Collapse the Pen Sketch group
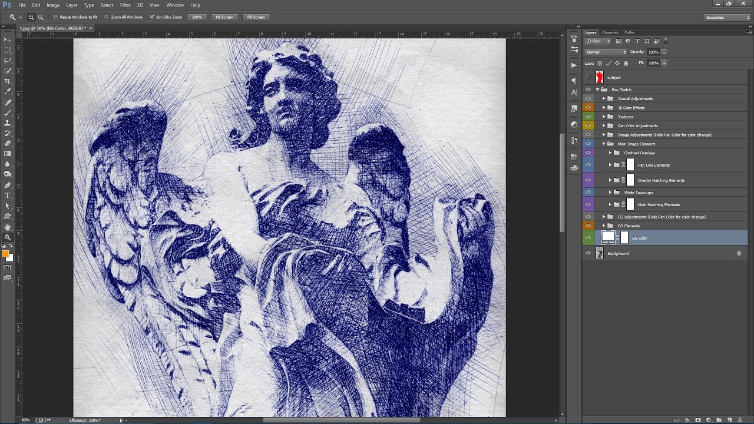Image resolution: width=754 pixels, height=424 pixels. pos(597,90)
